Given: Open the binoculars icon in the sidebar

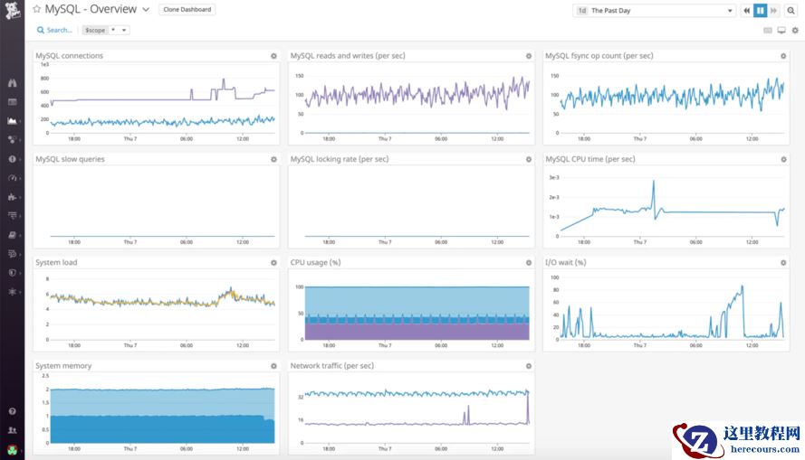Looking at the screenshot, I should click(12, 83).
